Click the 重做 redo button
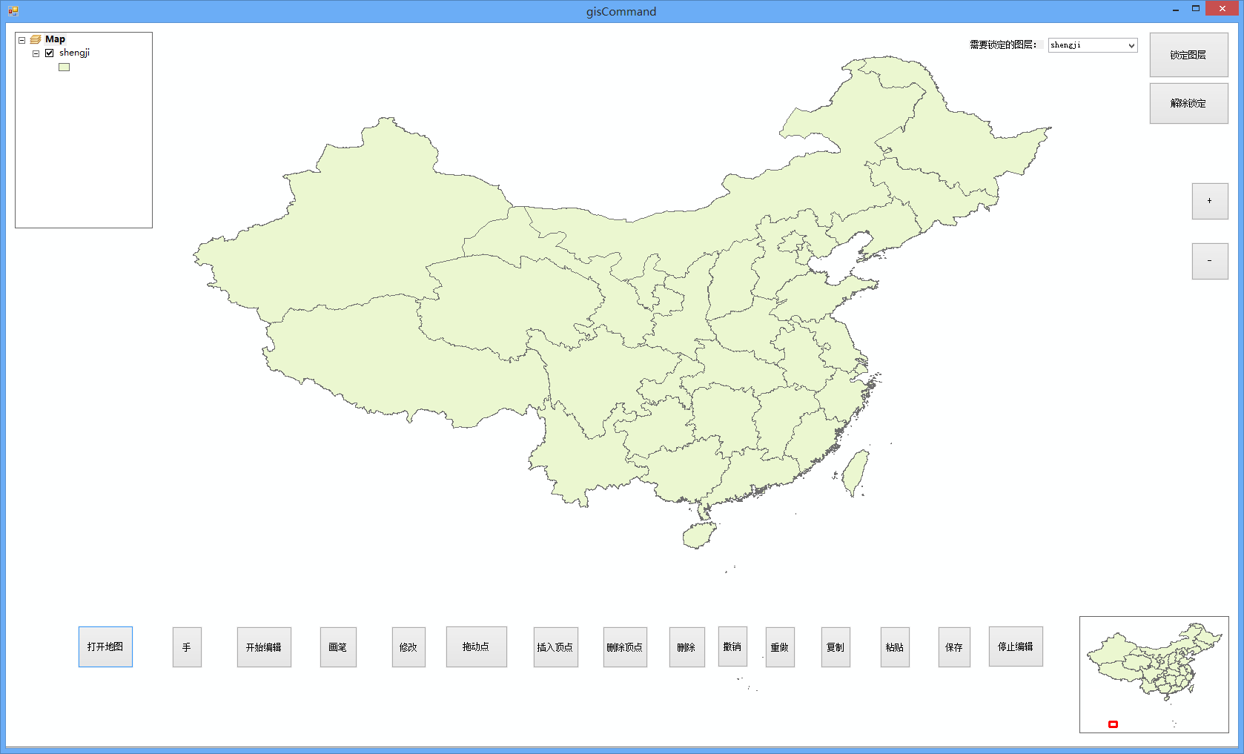 tap(780, 647)
